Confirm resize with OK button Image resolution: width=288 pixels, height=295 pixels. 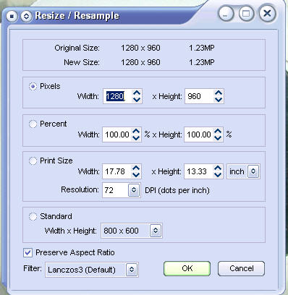(x=187, y=268)
